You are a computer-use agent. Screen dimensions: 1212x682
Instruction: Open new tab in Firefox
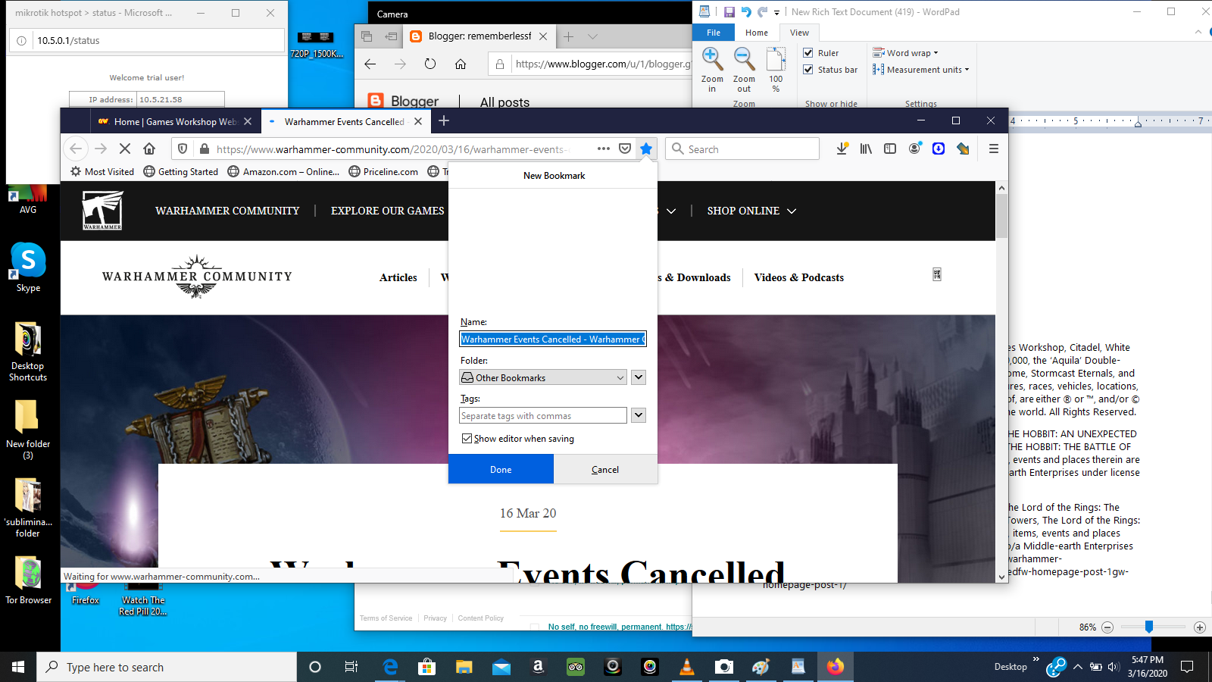pos(444,120)
